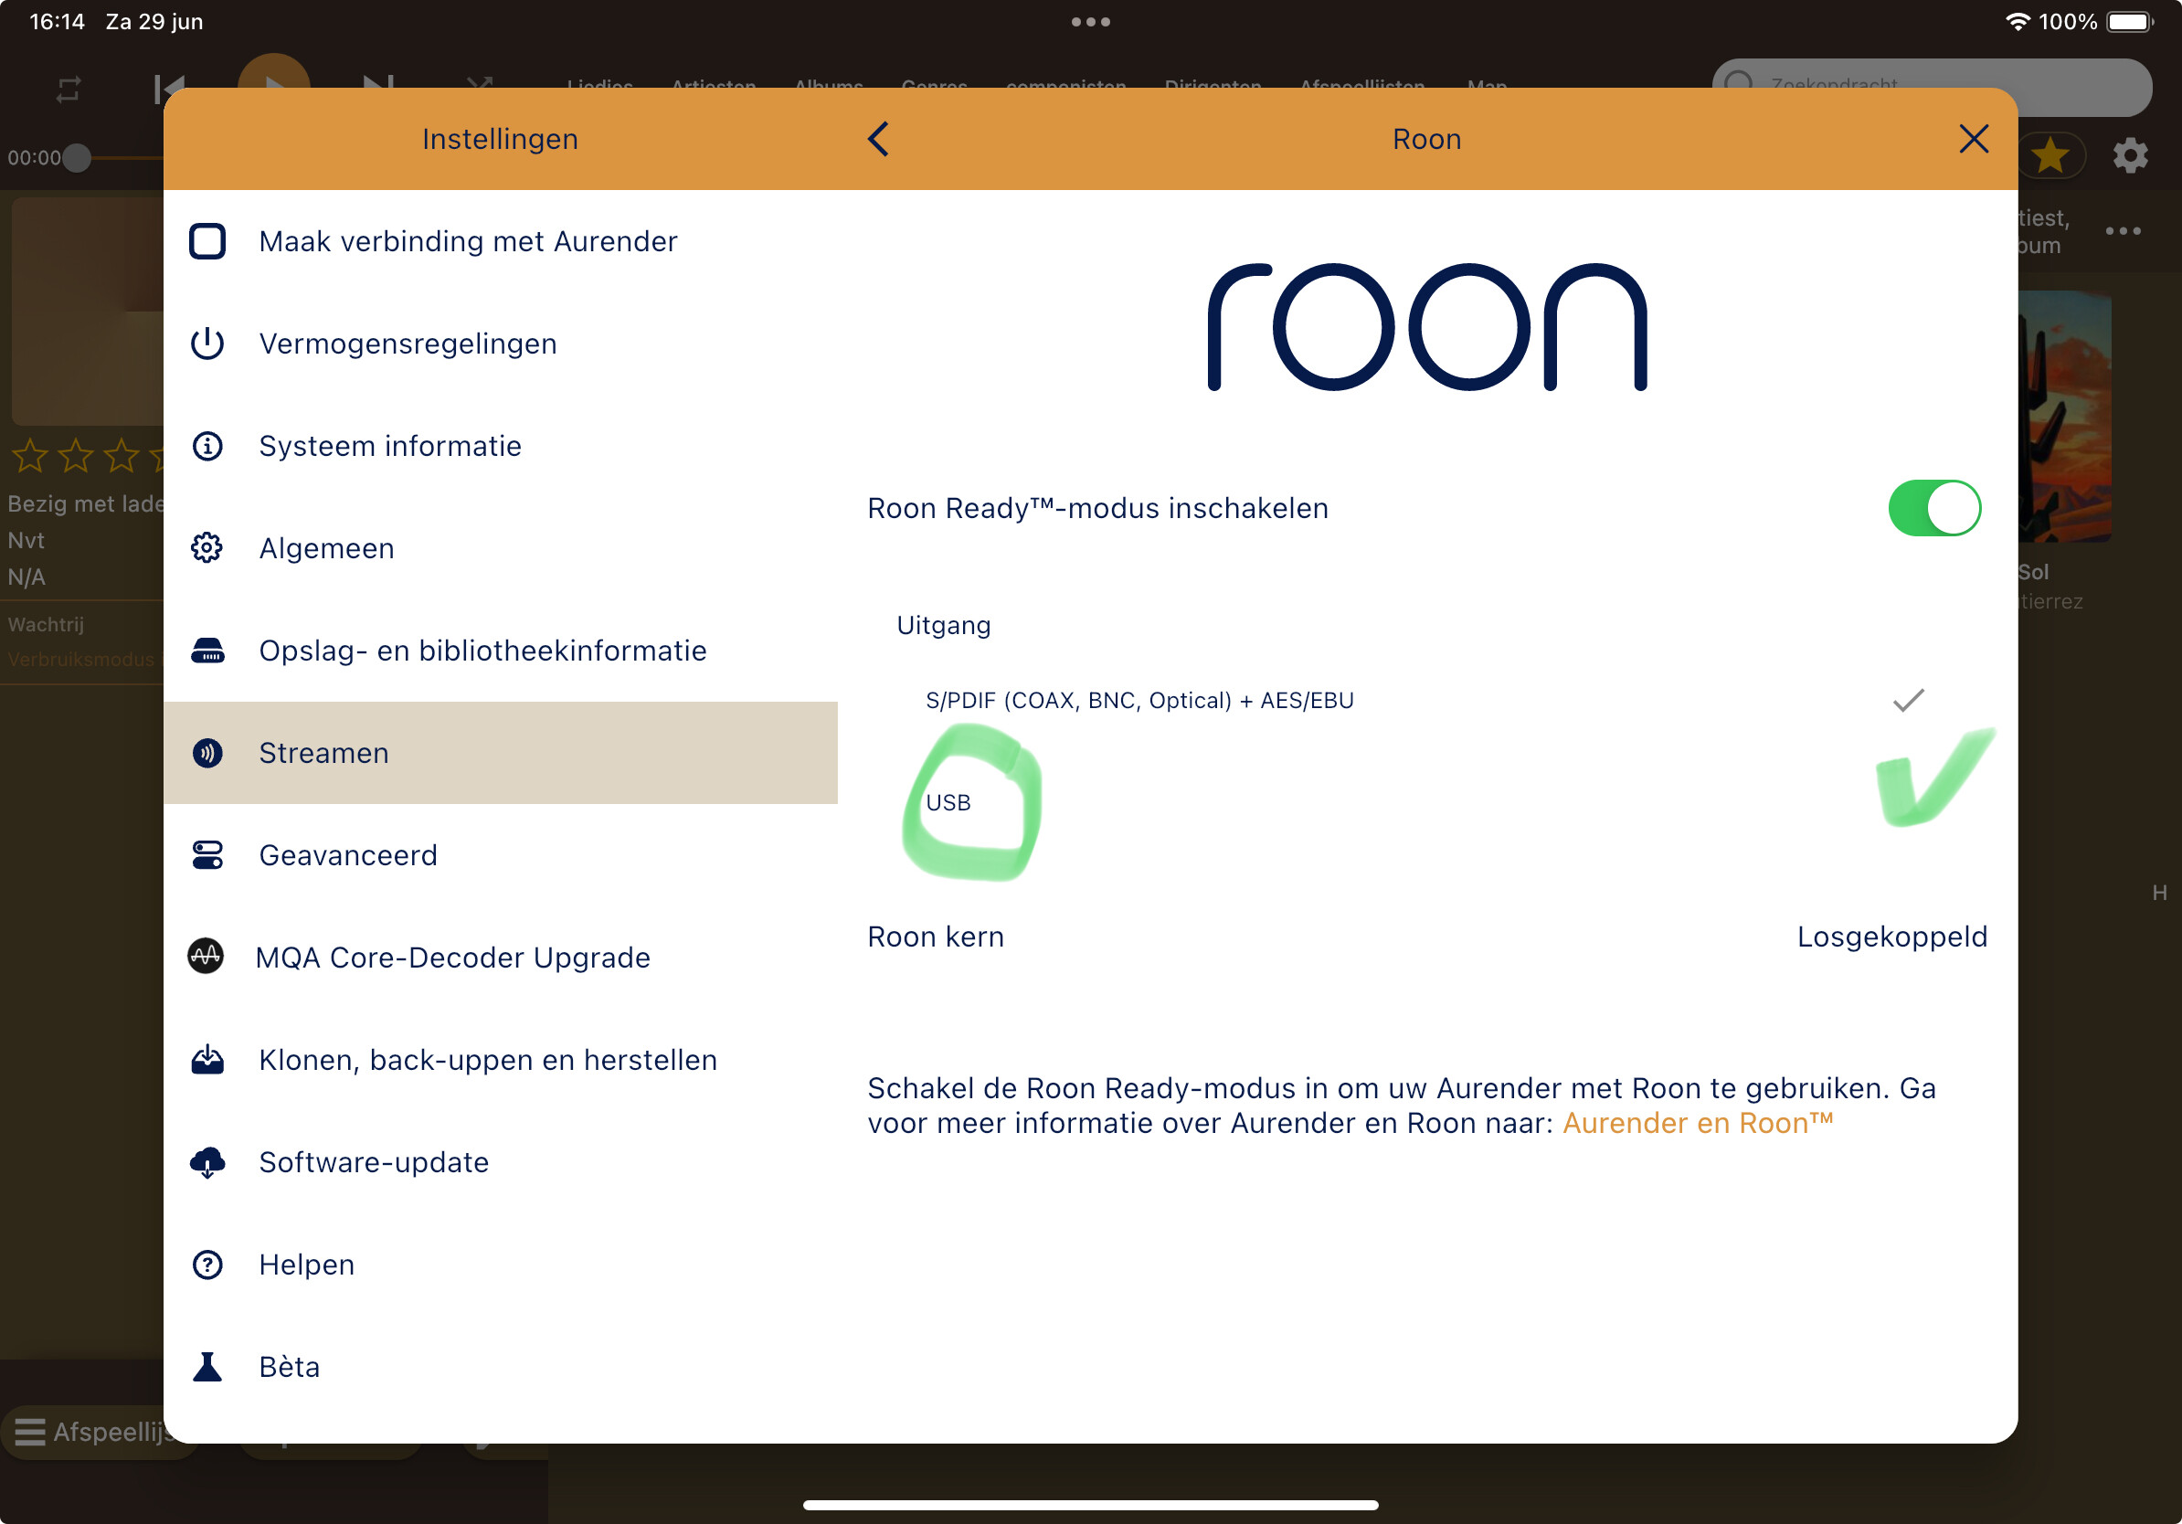Open Geavanceerd settings
The image size is (2182, 1524).
click(501, 855)
